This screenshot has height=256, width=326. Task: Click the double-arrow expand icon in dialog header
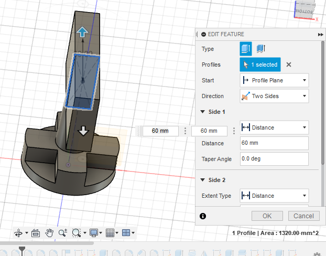coord(320,35)
